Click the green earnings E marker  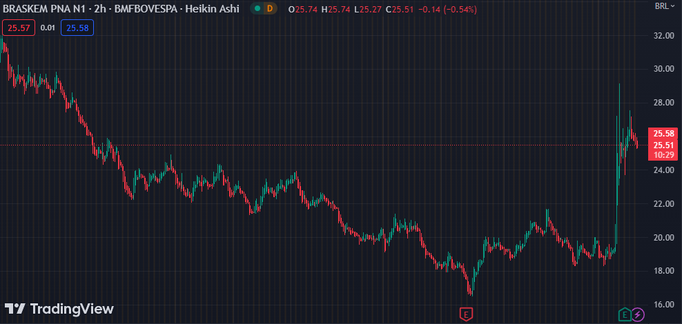coord(625,314)
